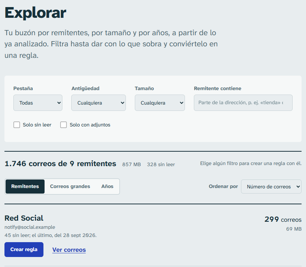The height and width of the screenshot is (267, 306).
Task: Click the Red Social sender name
Action: pos(24,218)
